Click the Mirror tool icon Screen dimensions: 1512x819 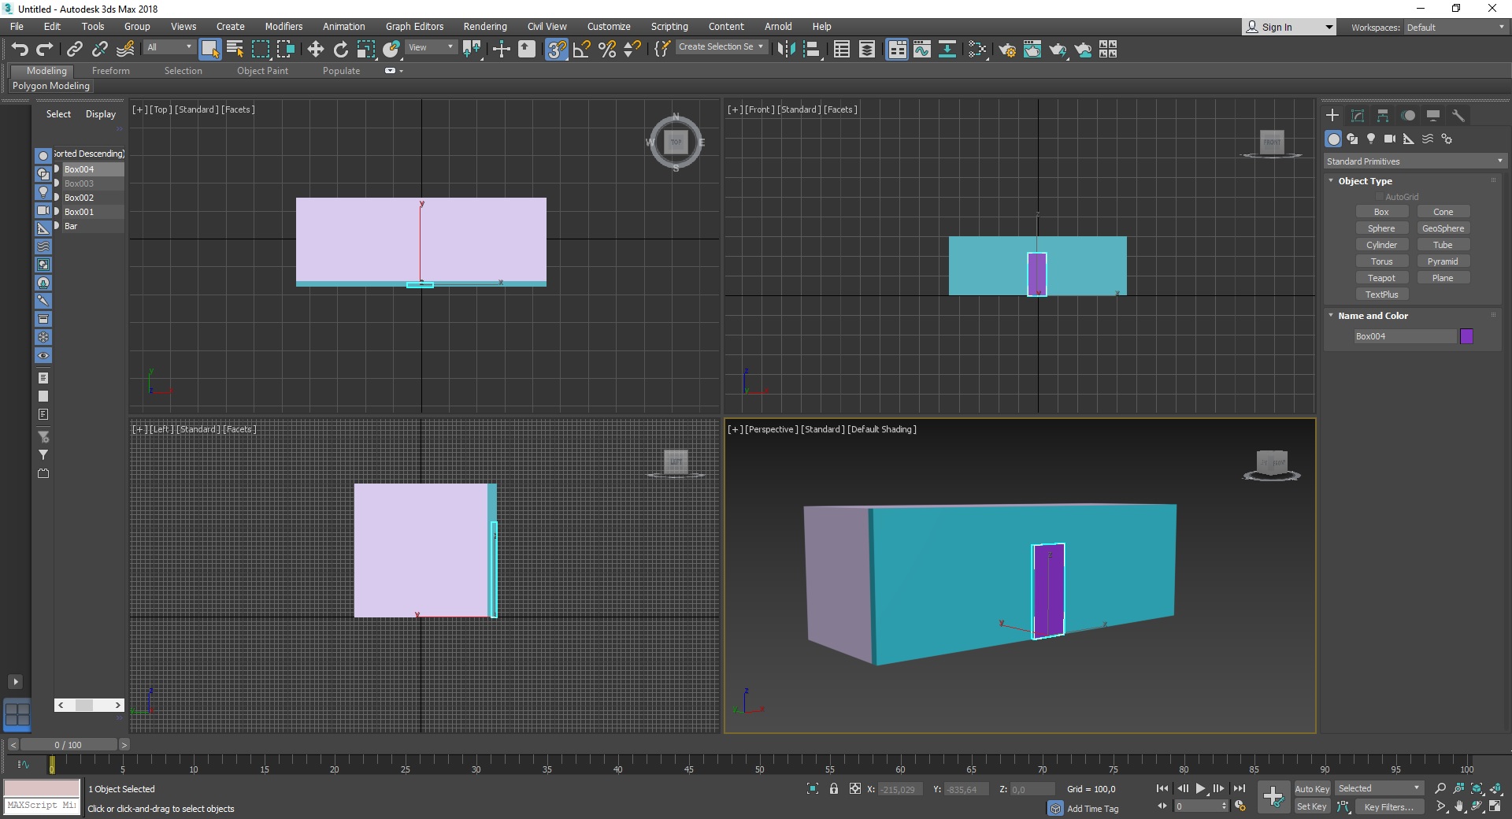pyautogui.click(x=786, y=50)
